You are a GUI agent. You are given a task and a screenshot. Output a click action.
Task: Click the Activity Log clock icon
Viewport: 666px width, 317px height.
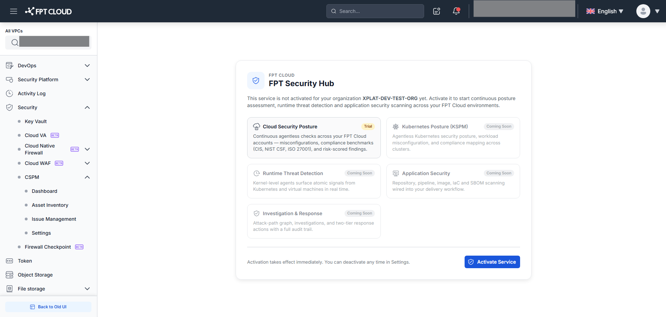click(x=9, y=93)
